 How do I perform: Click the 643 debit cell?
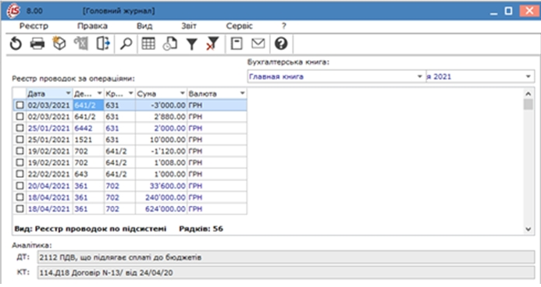(x=88, y=174)
